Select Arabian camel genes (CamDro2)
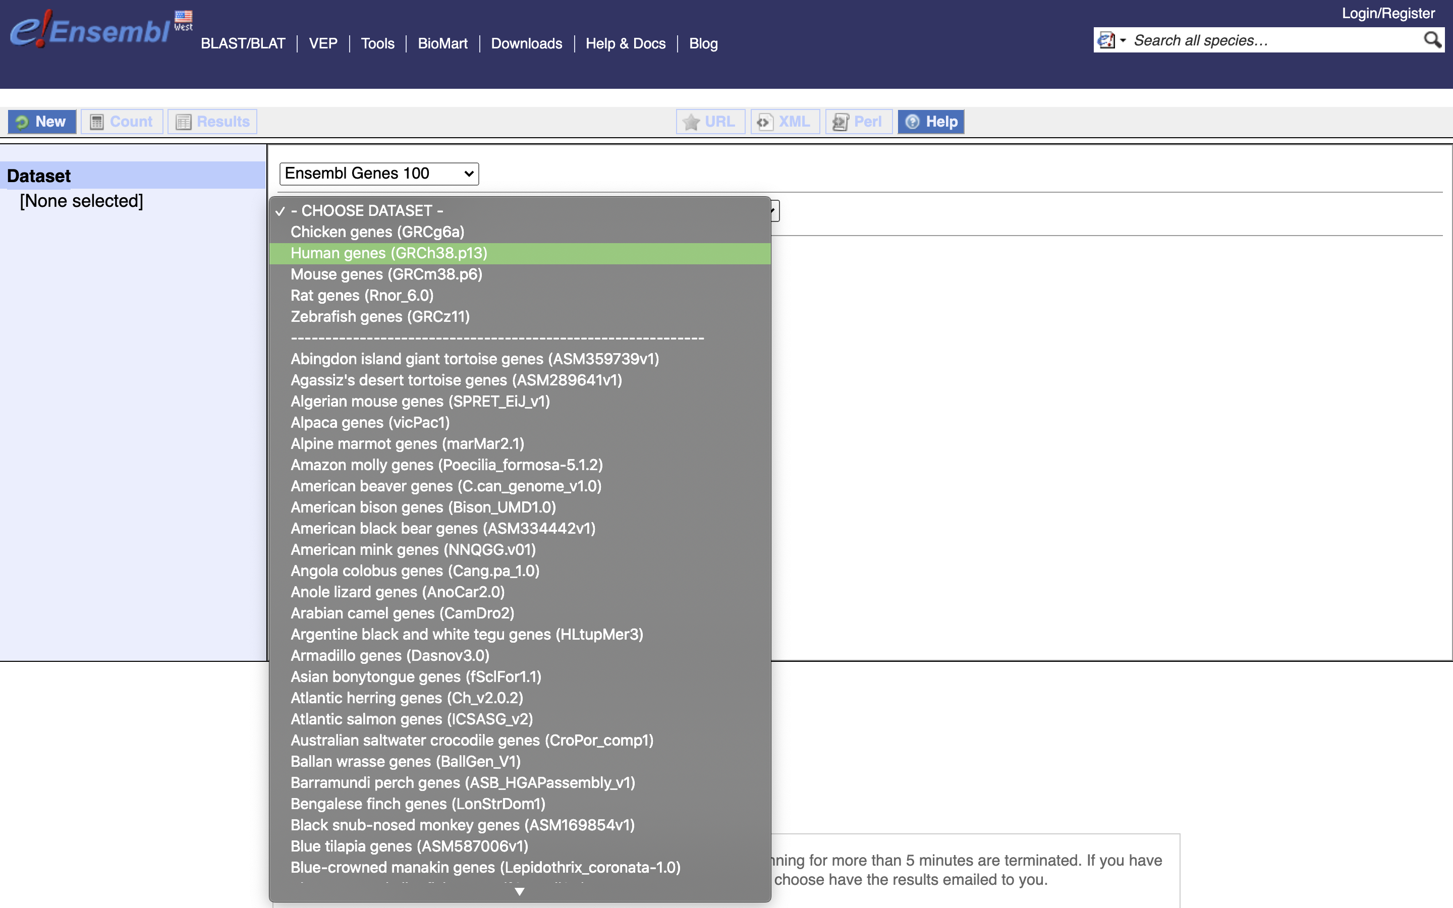 (x=520, y=613)
